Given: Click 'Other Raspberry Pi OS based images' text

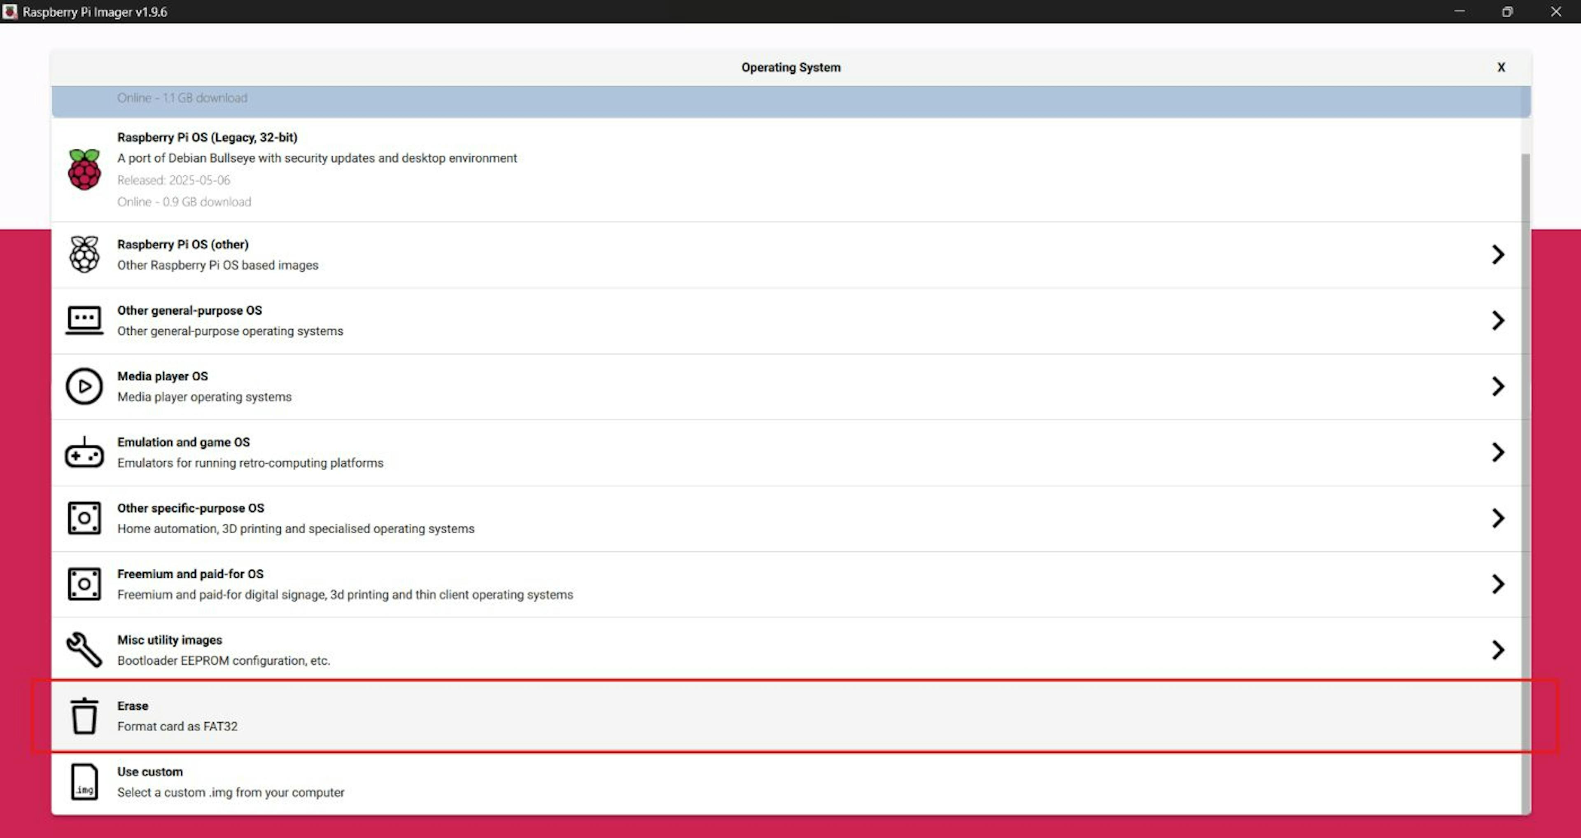Looking at the screenshot, I should (x=218, y=265).
